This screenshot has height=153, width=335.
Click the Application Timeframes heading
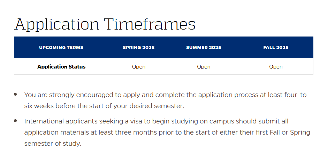pyautogui.click(x=105, y=24)
